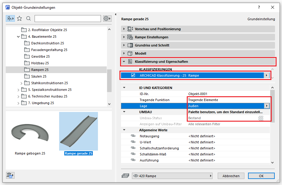Open library manager icon at bottom left

[10, 175]
